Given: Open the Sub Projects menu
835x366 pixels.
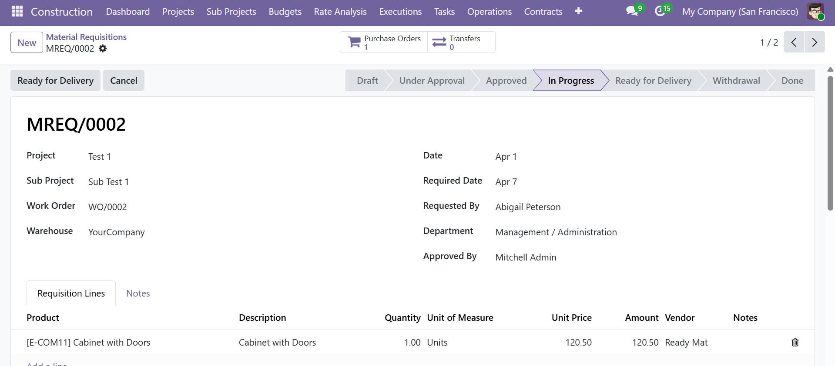Looking at the screenshot, I should (x=231, y=12).
